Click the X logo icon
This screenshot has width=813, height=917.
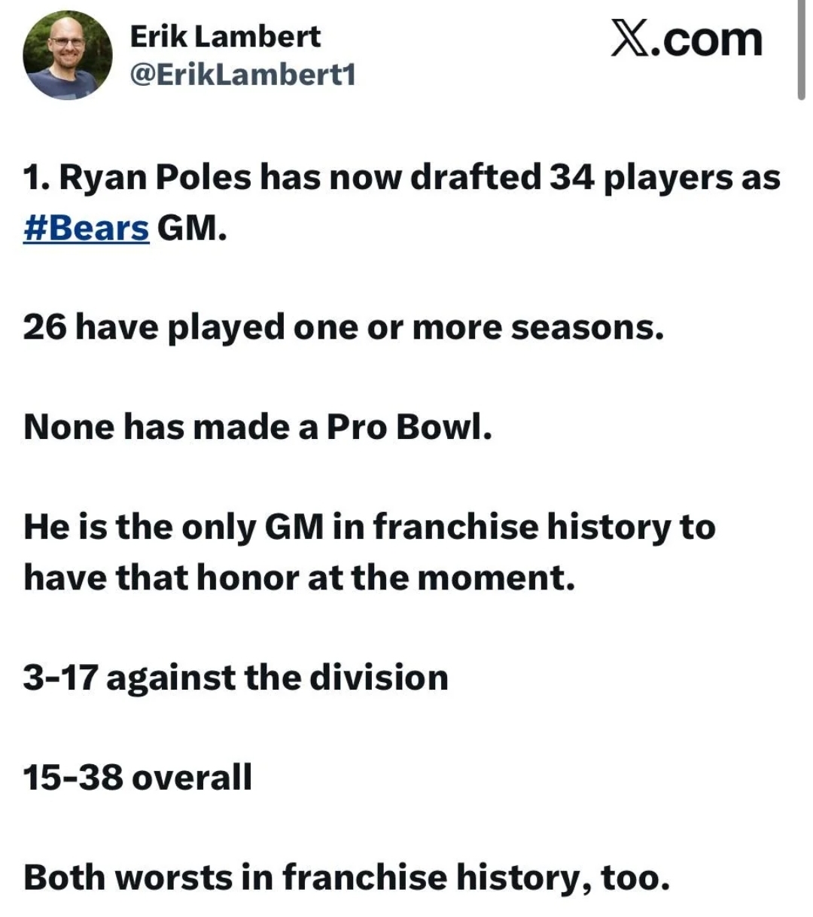coord(629,40)
